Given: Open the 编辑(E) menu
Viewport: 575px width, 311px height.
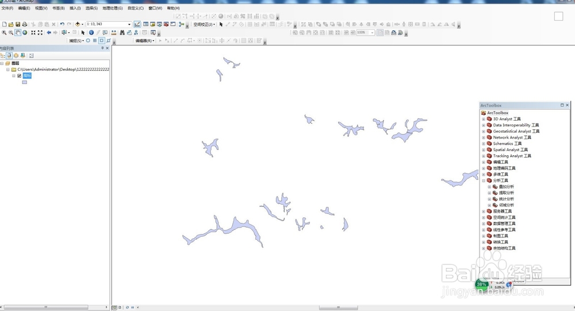Looking at the screenshot, I should click(24, 8).
